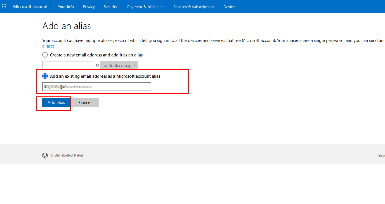The height and width of the screenshot is (204, 385).
Task: Select 'Add an existing email address' radio button
Action: click(45, 76)
